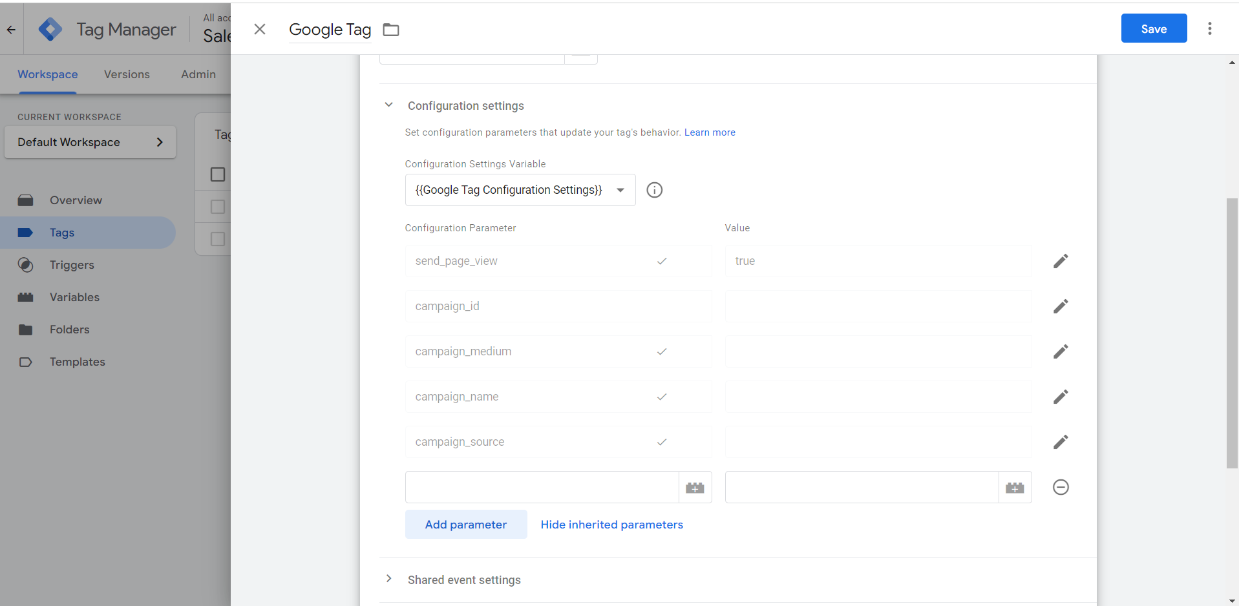Click the Google Tag name title

330,30
